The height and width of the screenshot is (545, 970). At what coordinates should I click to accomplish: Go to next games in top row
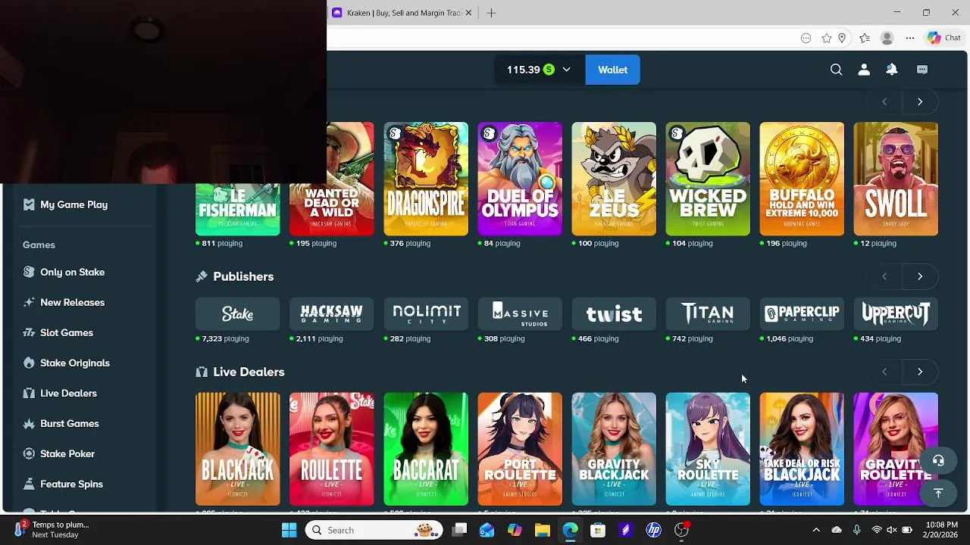click(x=920, y=101)
